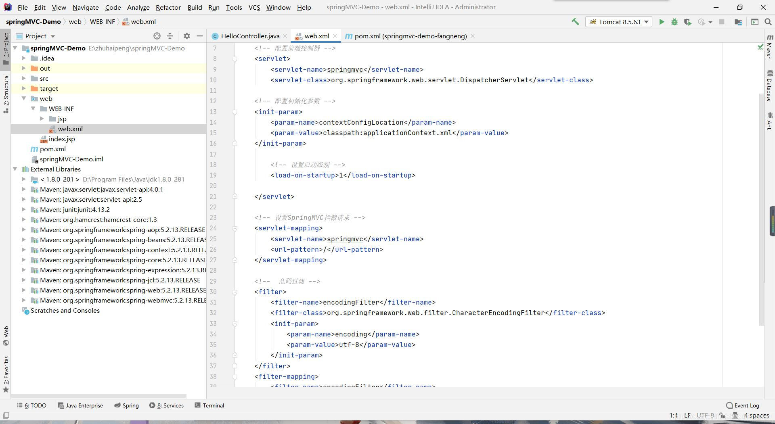This screenshot has width=775, height=424.
Task: Click the Build Project hammer icon
Action: point(575,22)
